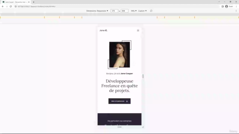Open the 94% zoom dropdown

(134, 11)
